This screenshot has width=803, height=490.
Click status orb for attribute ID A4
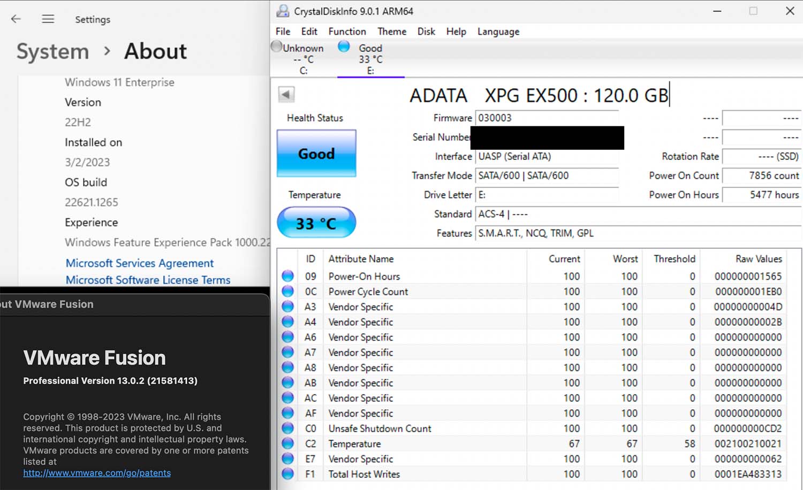point(288,321)
